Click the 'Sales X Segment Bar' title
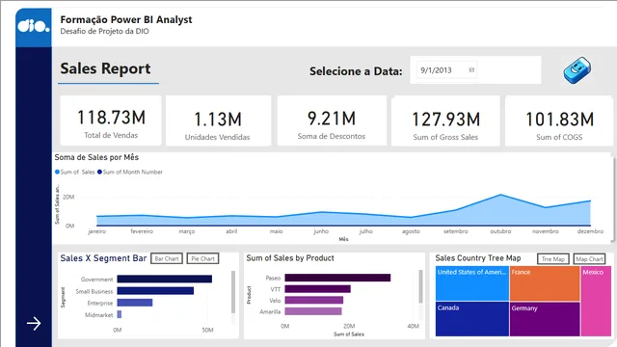This screenshot has width=617, height=347. tap(103, 258)
